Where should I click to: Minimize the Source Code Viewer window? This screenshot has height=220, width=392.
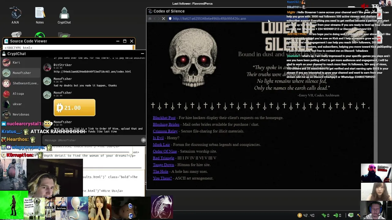(x=118, y=41)
